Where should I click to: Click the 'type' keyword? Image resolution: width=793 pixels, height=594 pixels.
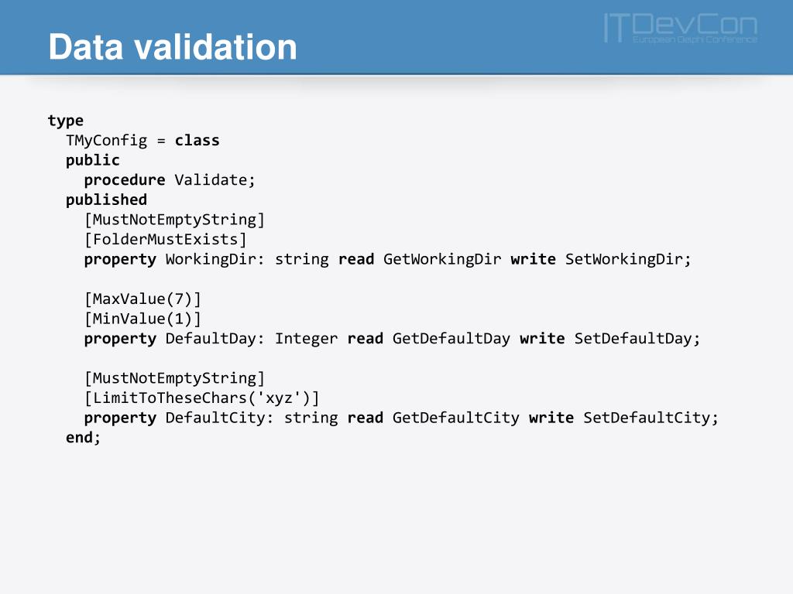[66, 121]
